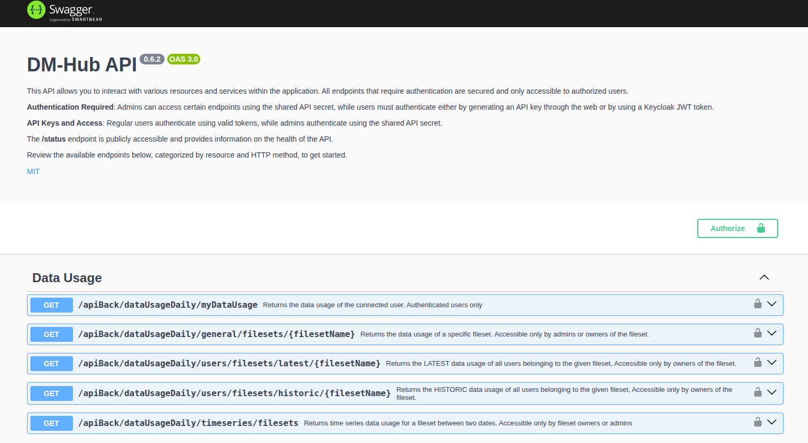
Task: Expand the users/filesets/latest endpoint chevron
Action: click(772, 363)
